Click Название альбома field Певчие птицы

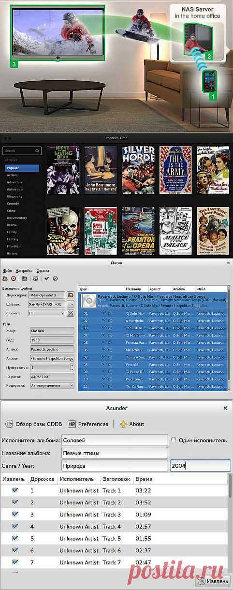(x=115, y=453)
